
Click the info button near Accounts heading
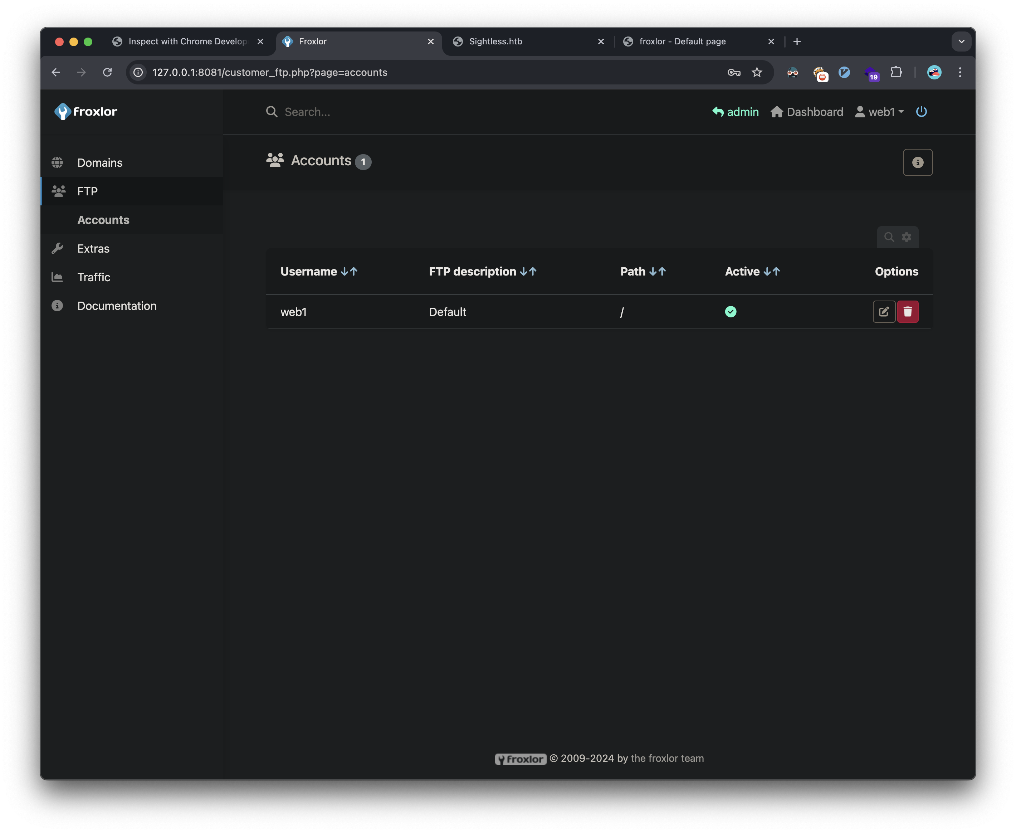918,162
